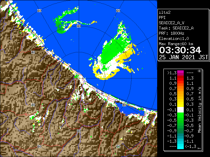The image size is (210, 157).
Task: Pick the teal swatch on the velocity scale
Action: tap(180, 136)
